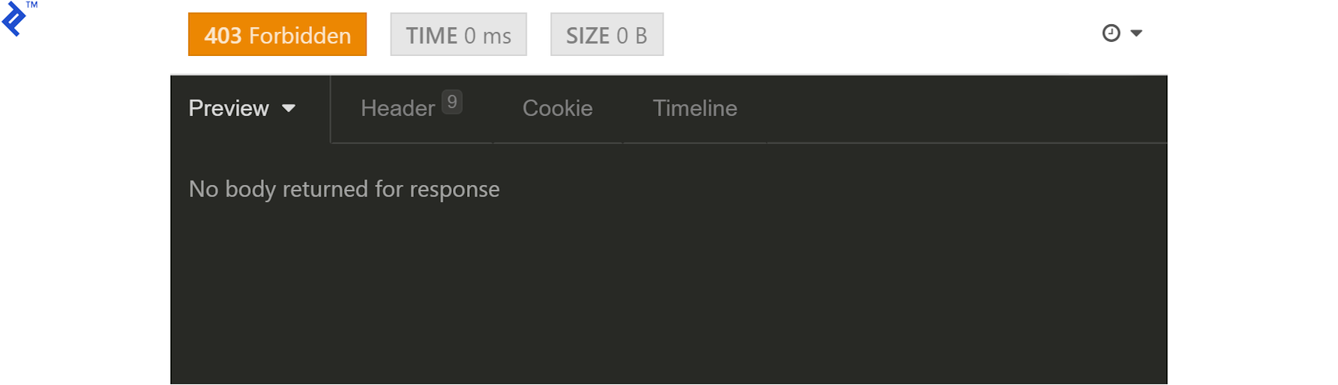The height and width of the screenshot is (385, 1338).
Task: Click the "0 B" response size value
Action: (632, 36)
